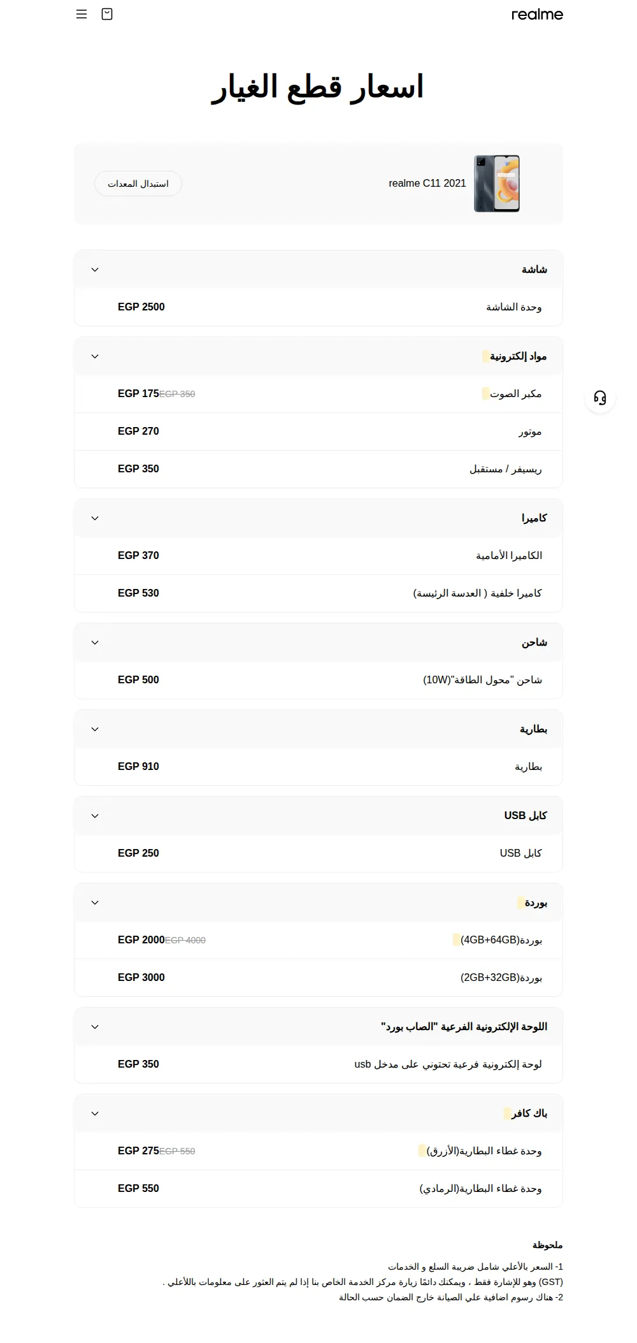The width and height of the screenshot is (637, 1343).
Task: Select the مكبر الصوت price row
Action: [x=318, y=394]
